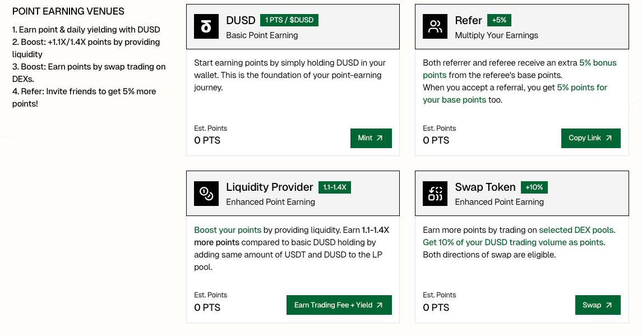
Task: Click the Refer people icon
Action: coord(435,26)
